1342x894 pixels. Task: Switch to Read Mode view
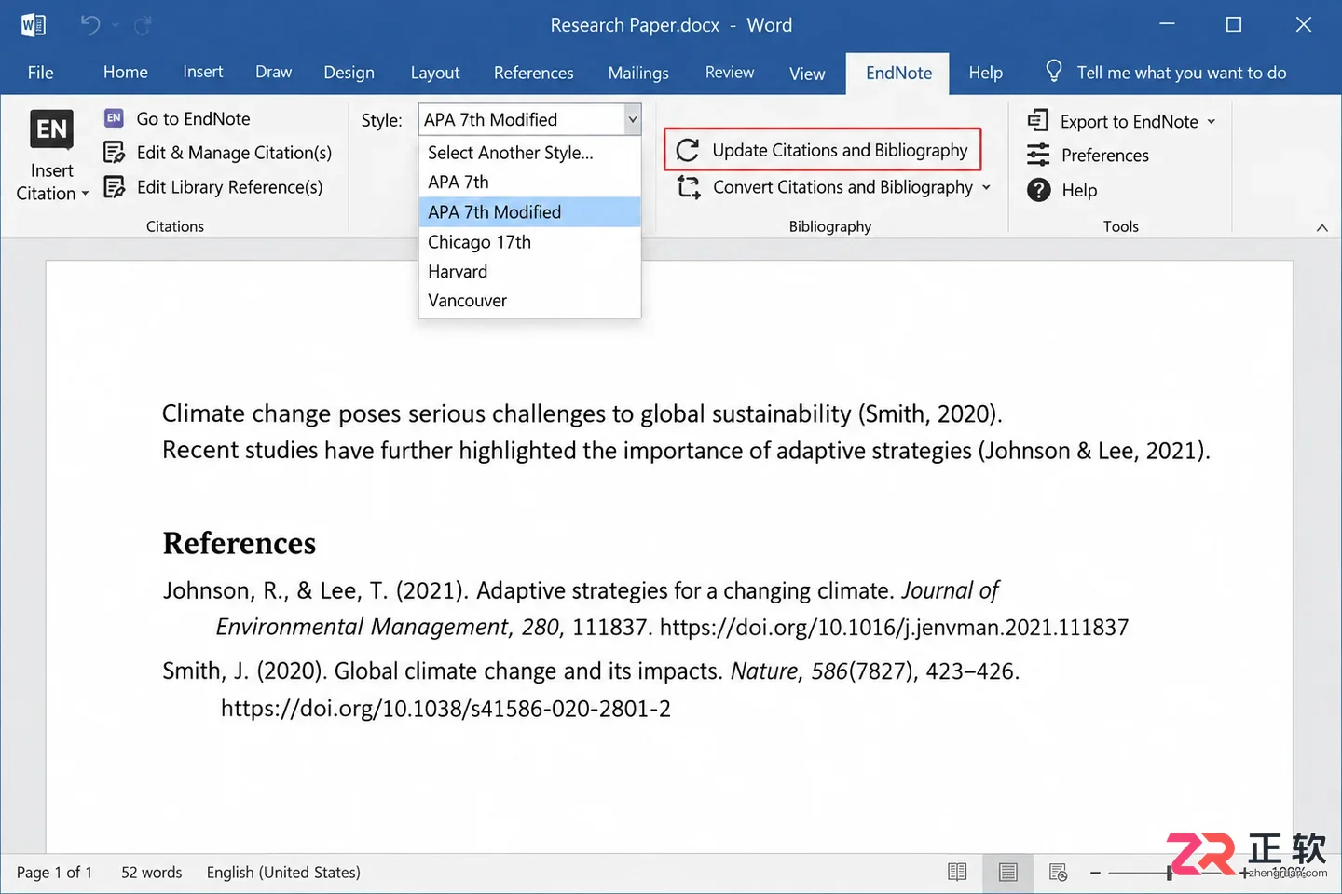(x=957, y=872)
